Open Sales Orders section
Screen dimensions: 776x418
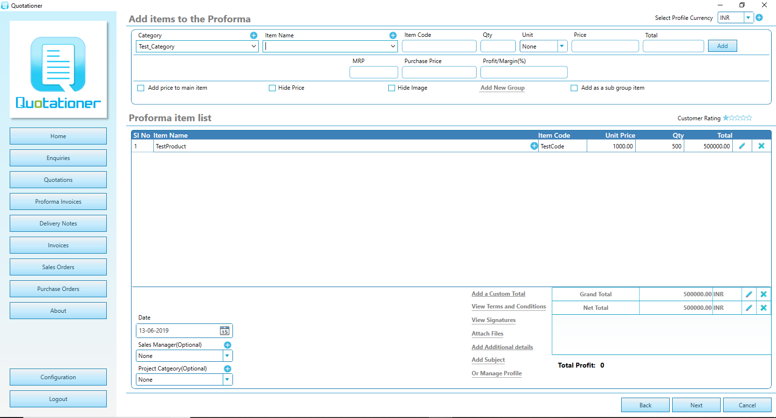[x=58, y=267]
